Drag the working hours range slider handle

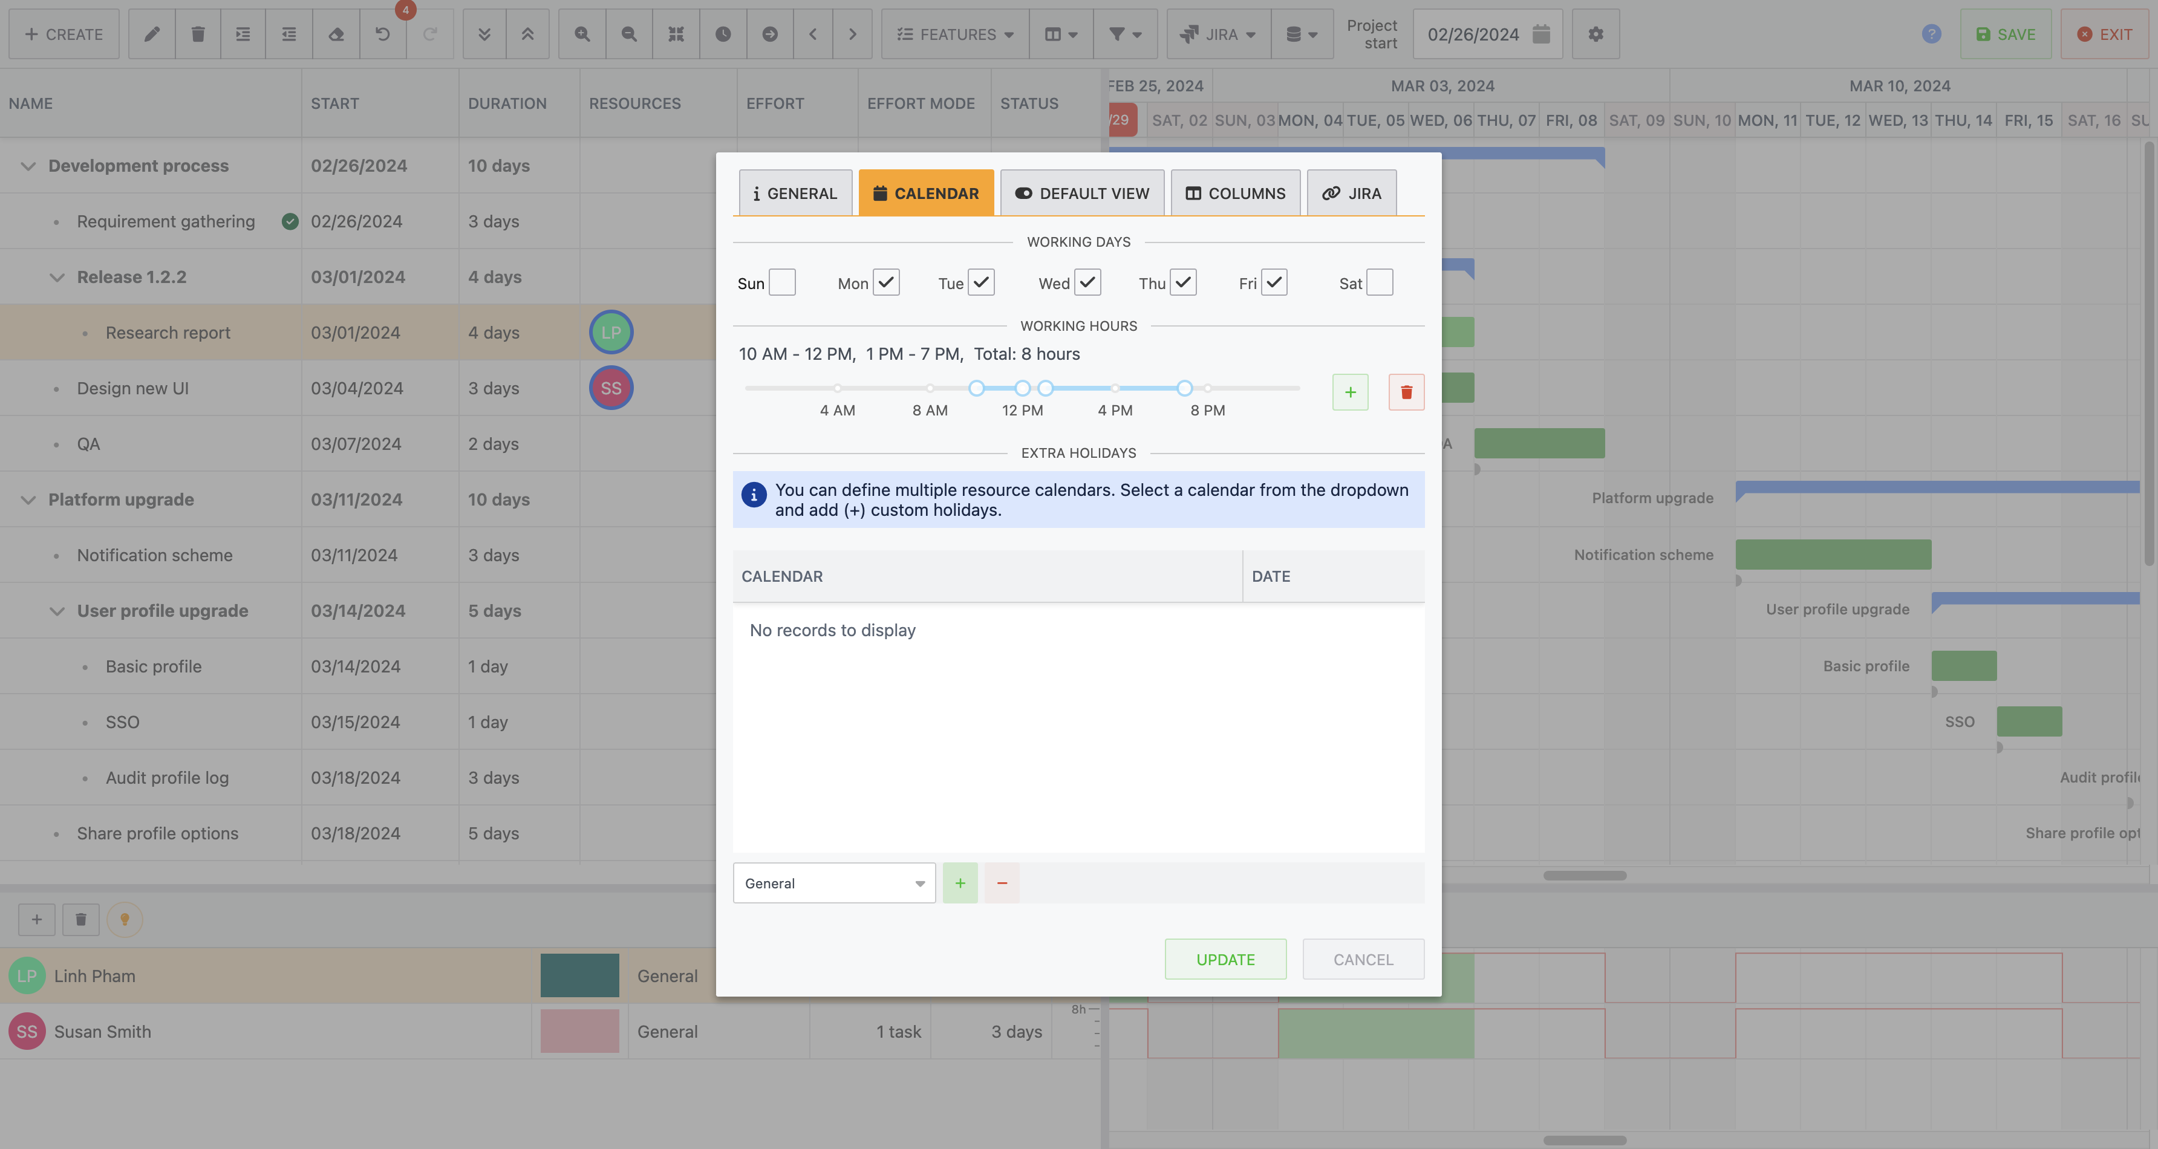[976, 388]
